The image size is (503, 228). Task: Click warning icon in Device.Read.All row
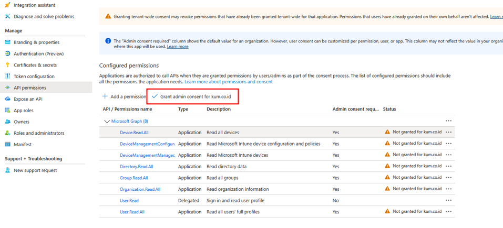(387, 132)
